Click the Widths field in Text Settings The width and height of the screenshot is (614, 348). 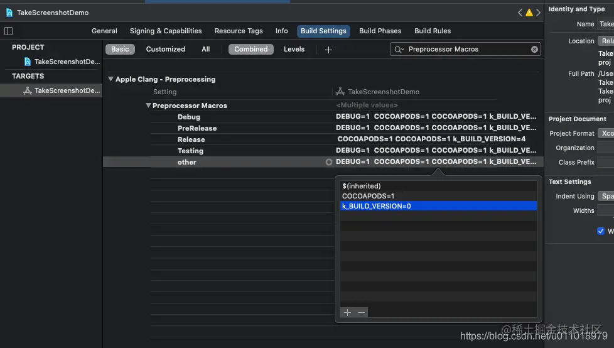coord(605,210)
